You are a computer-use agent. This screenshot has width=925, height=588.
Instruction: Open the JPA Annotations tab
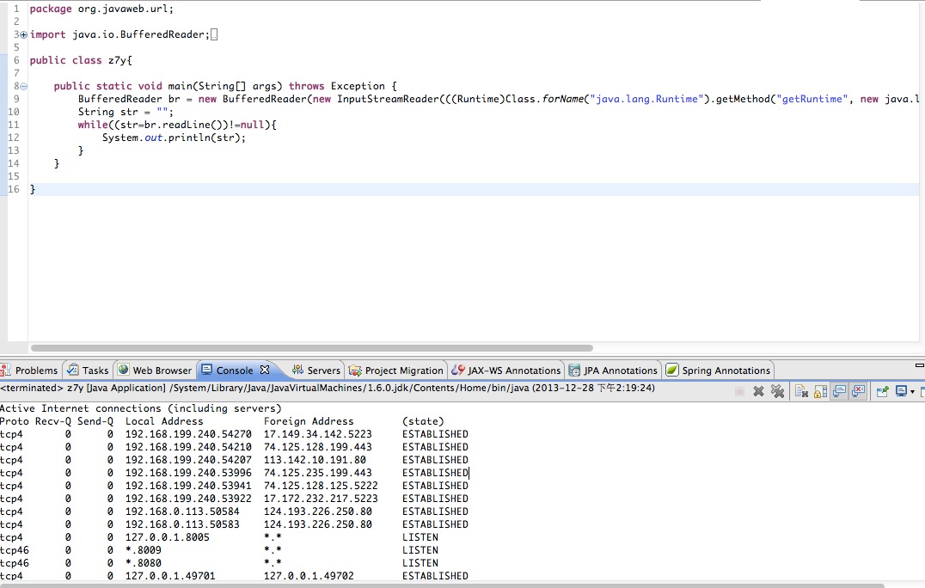pyautogui.click(x=613, y=371)
